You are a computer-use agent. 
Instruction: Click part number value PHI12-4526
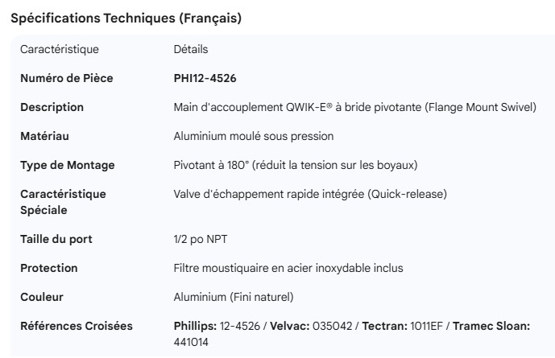tap(205, 78)
